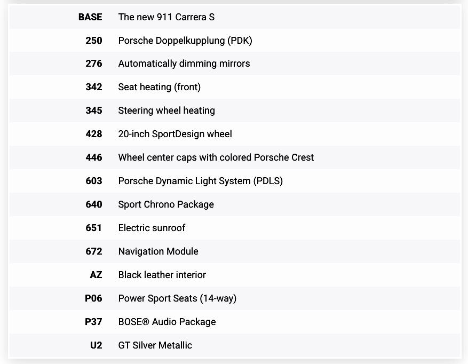Select option code 651
The width and height of the screenshot is (468, 364).
point(94,228)
